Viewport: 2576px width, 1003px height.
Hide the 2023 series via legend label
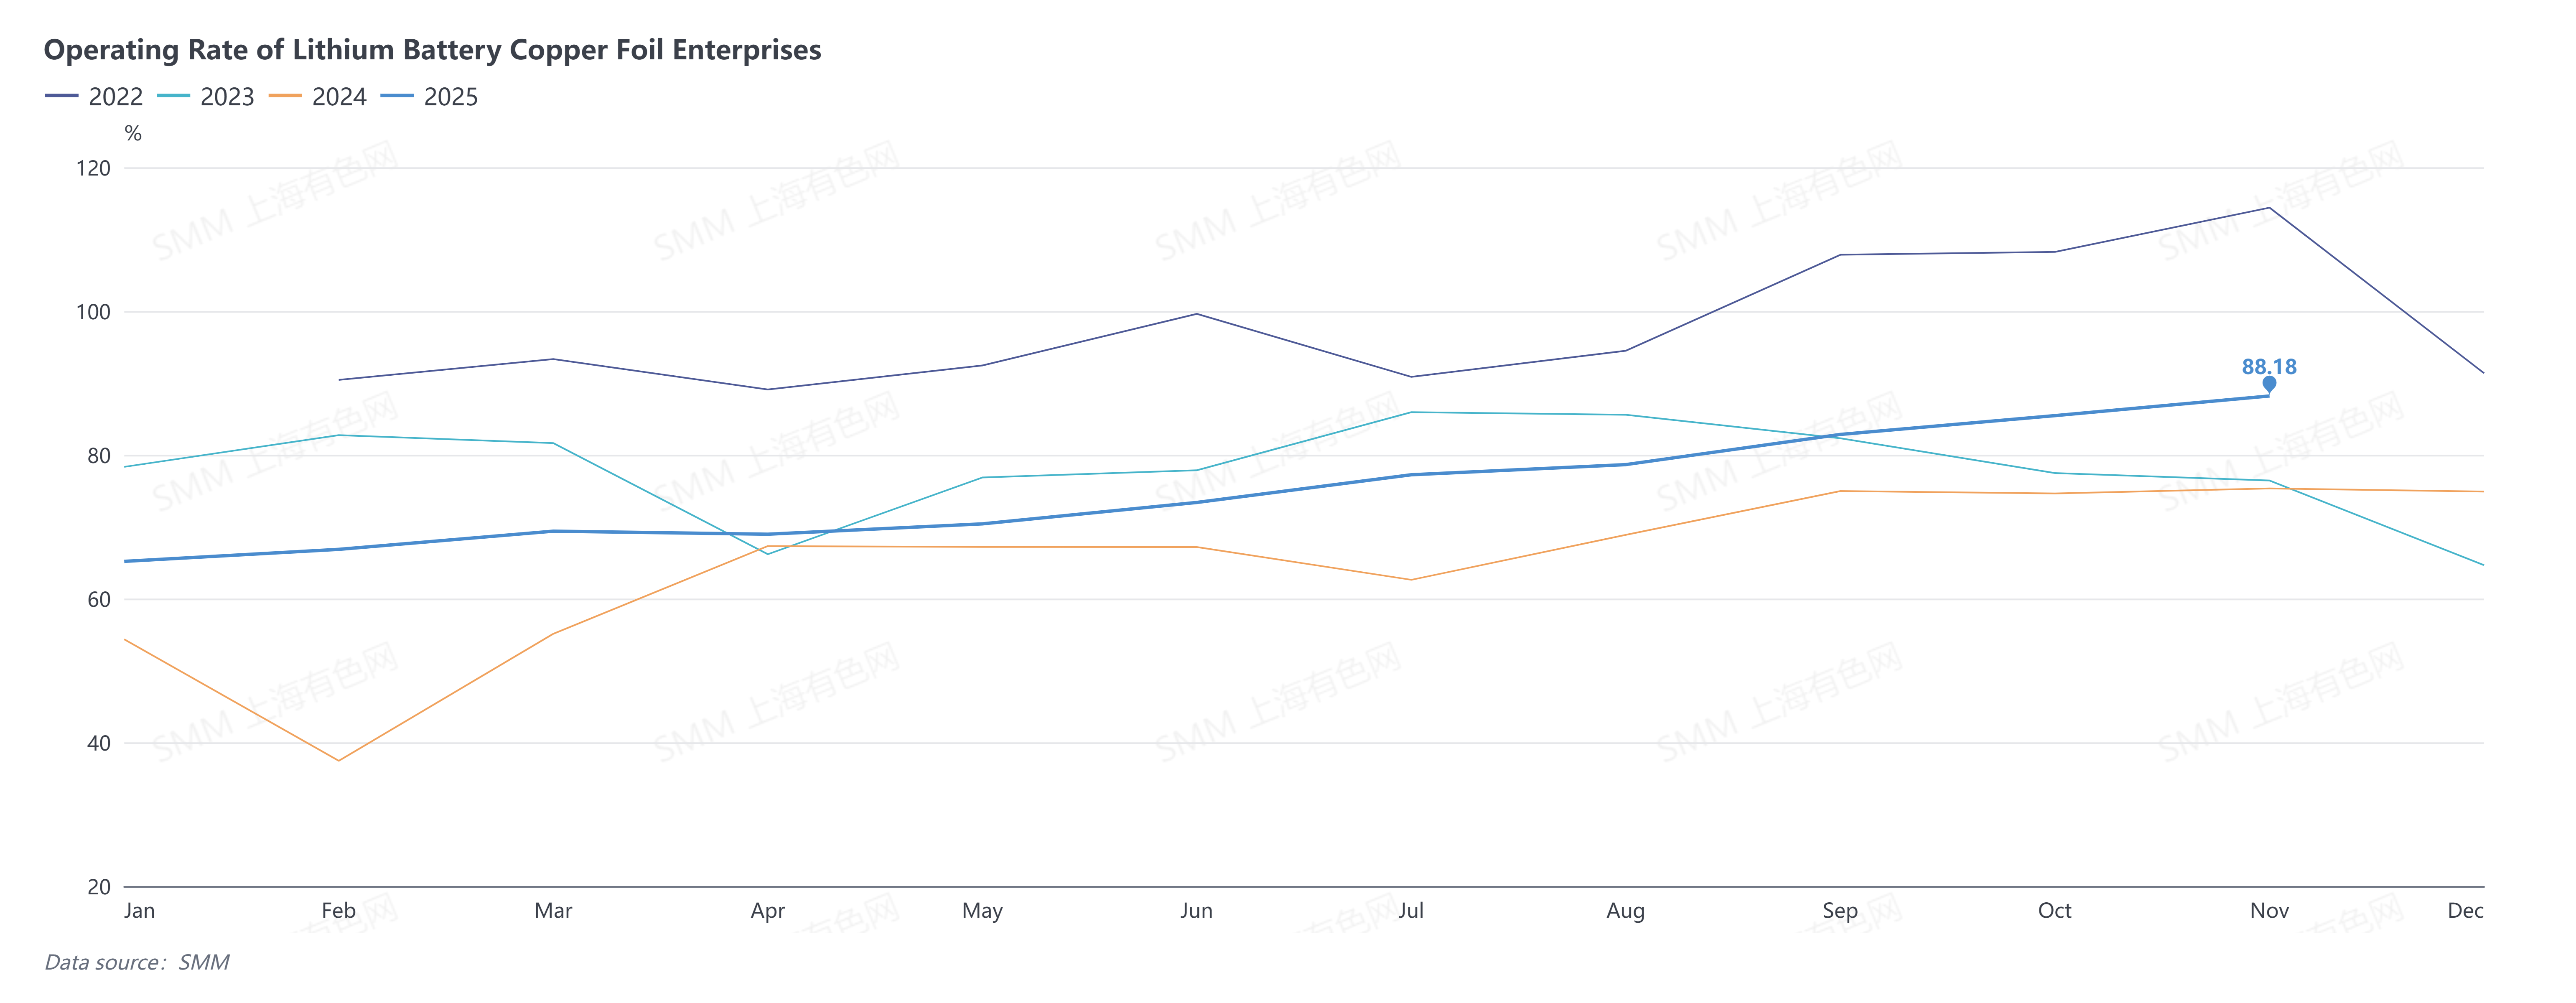(x=227, y=97)
